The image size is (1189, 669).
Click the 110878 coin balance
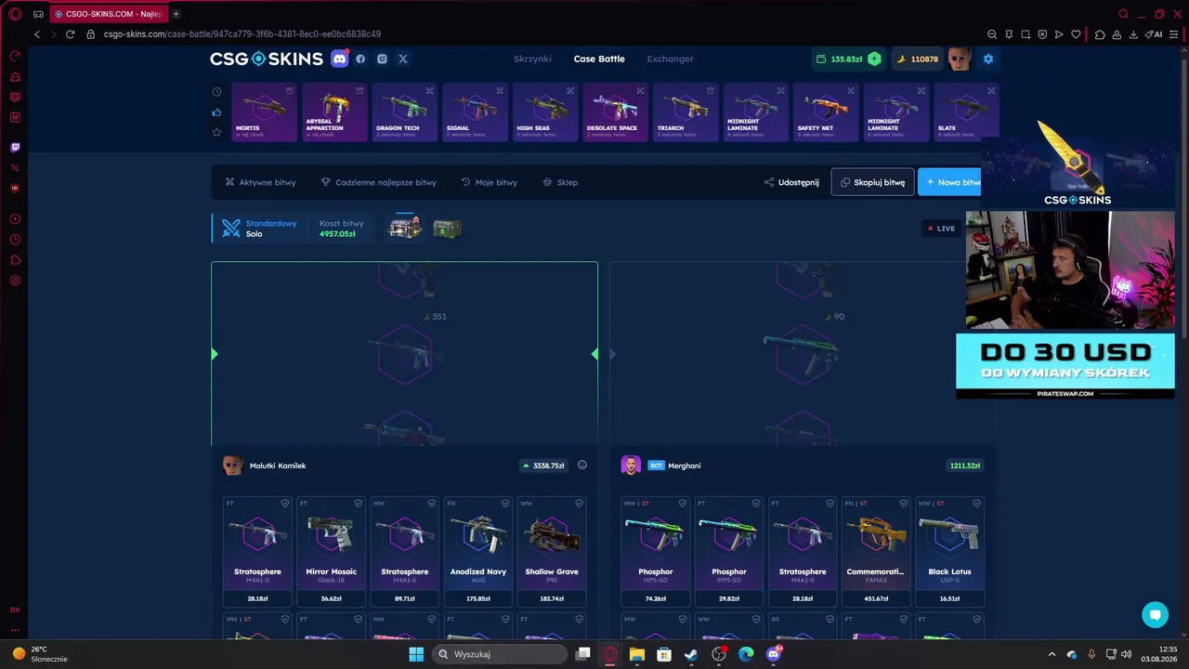tap(917, 59)
